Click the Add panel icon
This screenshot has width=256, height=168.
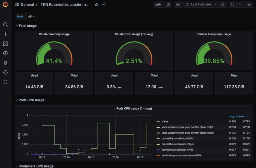pyautogui.click(x=158, y=5)
